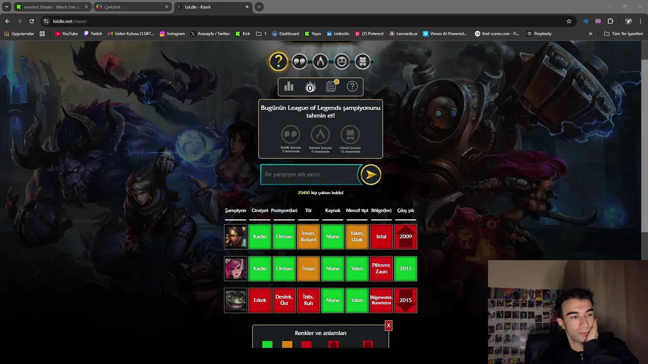
Task: Click the Piltover, Zaun region cell
Action: [381, 268]
